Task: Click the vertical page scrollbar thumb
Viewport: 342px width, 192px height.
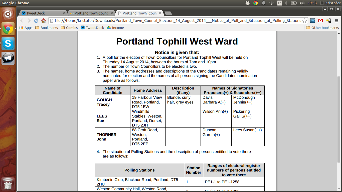Action: coord(339,120)
